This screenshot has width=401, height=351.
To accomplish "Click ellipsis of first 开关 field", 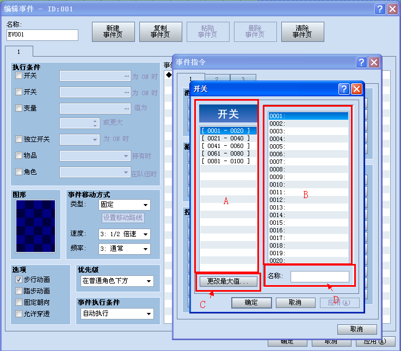I will point(127,76).
